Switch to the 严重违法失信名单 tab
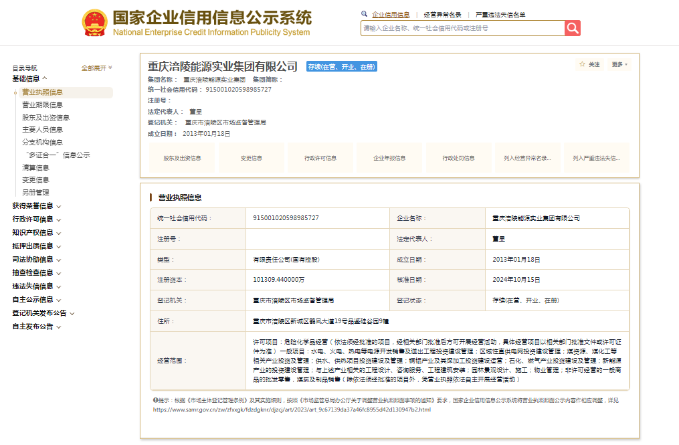 [500, 15]
